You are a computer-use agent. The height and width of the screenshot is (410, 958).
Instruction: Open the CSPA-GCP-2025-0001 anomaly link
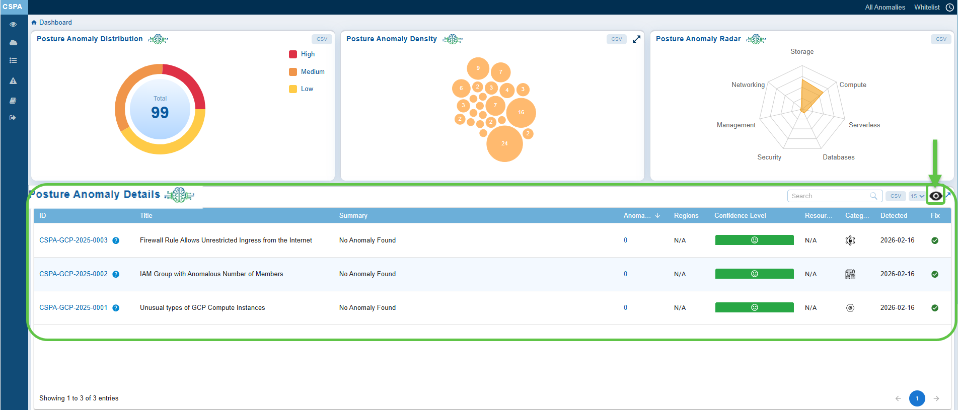(73, 308)
